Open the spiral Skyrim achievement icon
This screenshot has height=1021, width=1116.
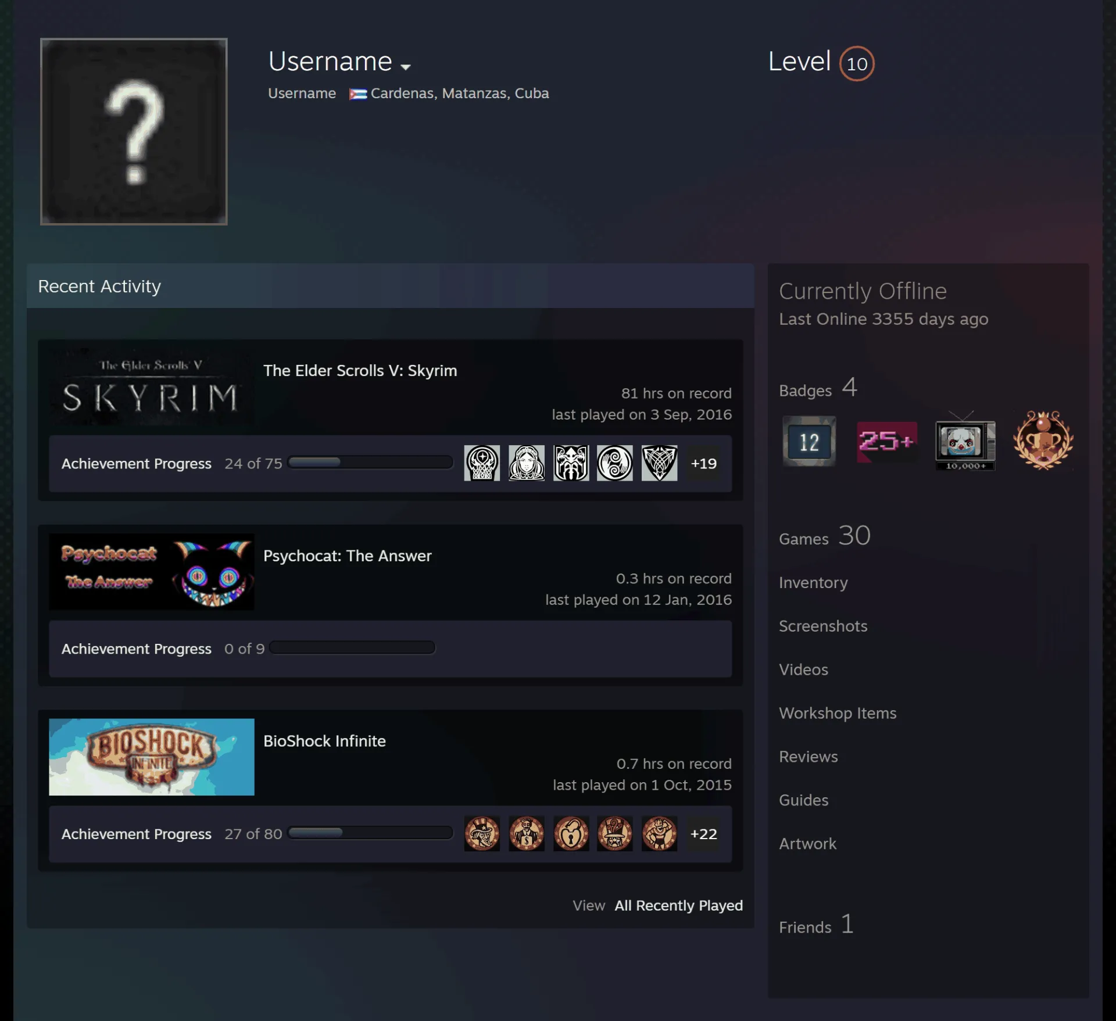[x=615, y=463]
